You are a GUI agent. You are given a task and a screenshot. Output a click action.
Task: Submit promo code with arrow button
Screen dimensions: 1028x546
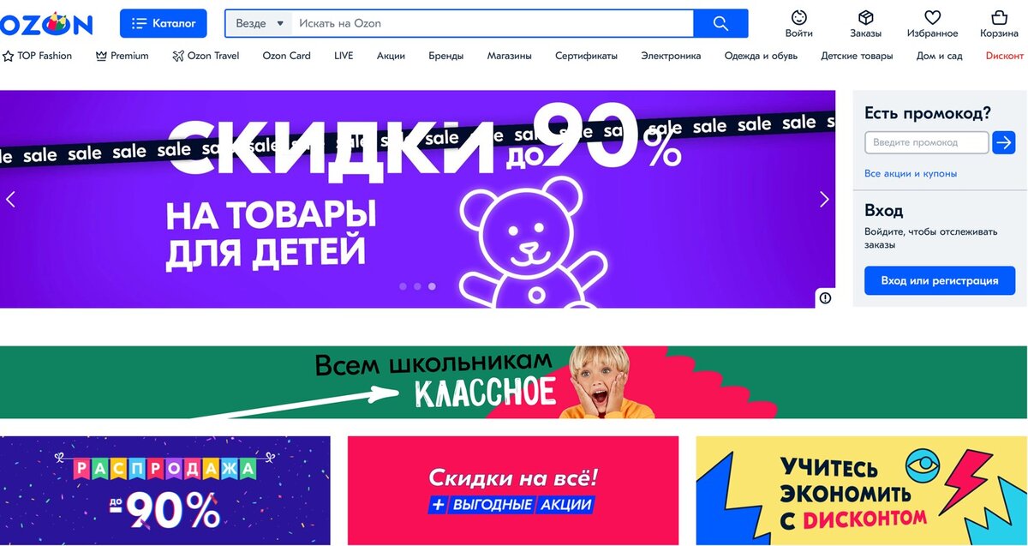click(1003, 142)
